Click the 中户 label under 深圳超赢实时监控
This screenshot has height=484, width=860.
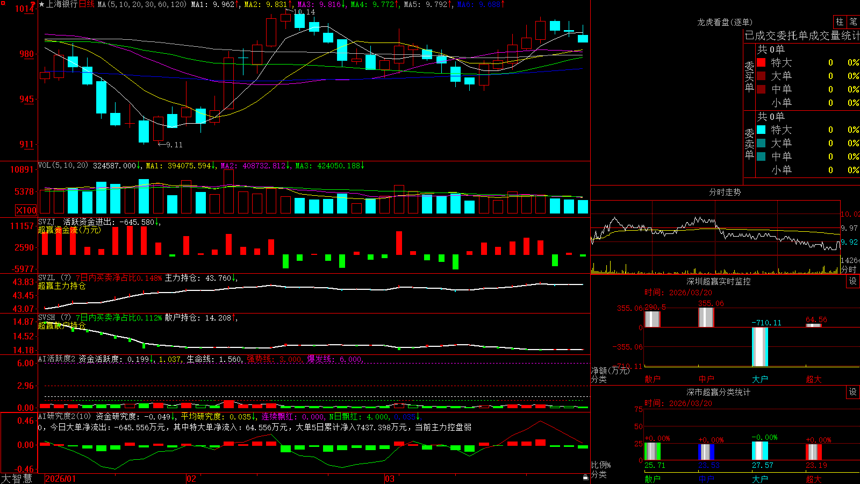(x=706, y=379)
